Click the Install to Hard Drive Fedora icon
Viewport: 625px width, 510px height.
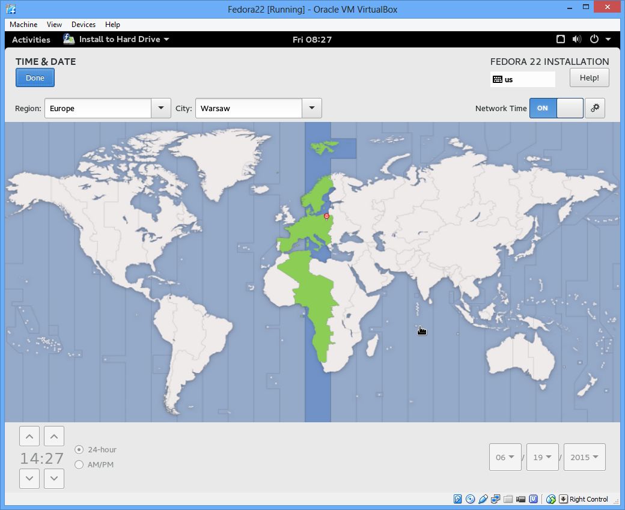tap(69, 39)
